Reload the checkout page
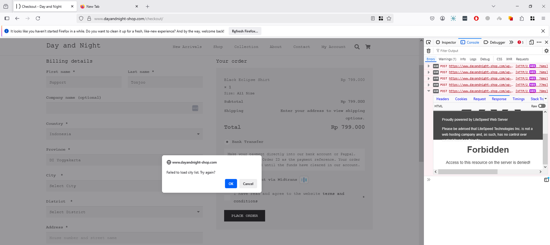The width and height of the screenshot is (550, 245). coord(38,19)
